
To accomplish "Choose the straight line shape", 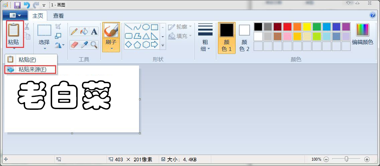I will [x=128, y=27].
